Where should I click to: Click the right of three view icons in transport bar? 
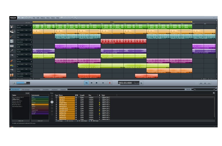point(209,83)
